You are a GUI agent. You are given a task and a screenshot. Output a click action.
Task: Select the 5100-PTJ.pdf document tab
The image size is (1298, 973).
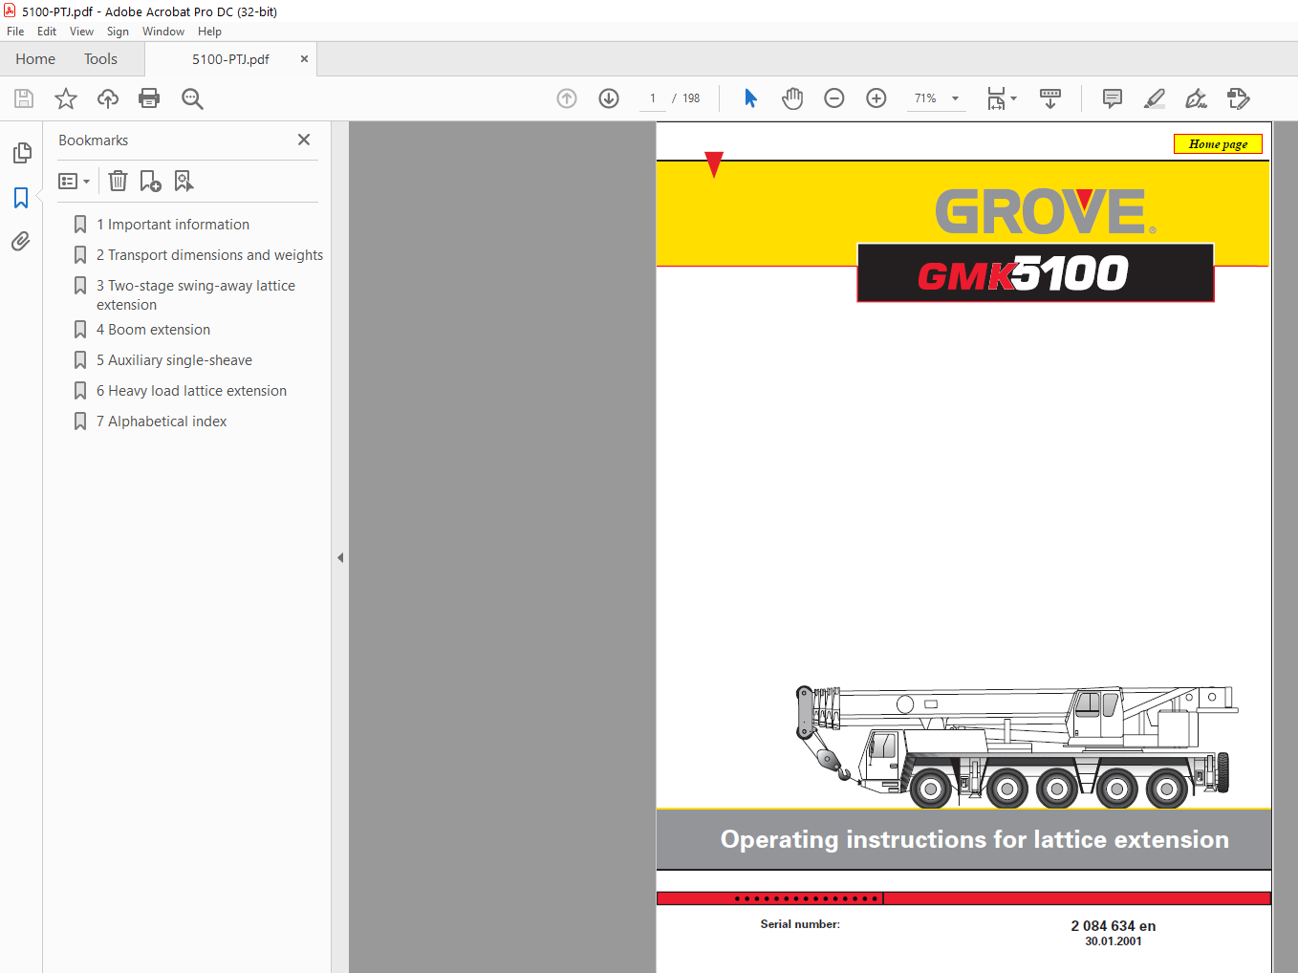230,59
